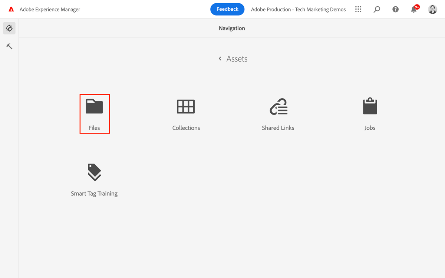Collapse back to main navigation via Assets chevron
Image resolution: width=445 pixels, height=278 pixels.
coord(220,58)
